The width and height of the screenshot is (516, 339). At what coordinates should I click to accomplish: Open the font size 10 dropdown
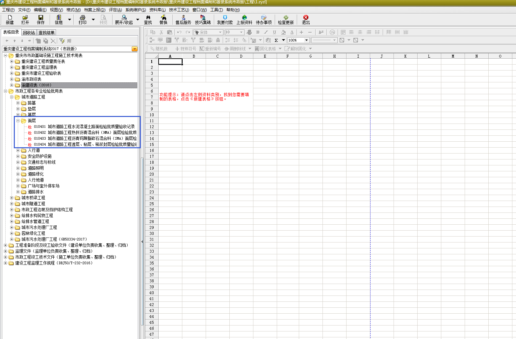coord(242,32)
